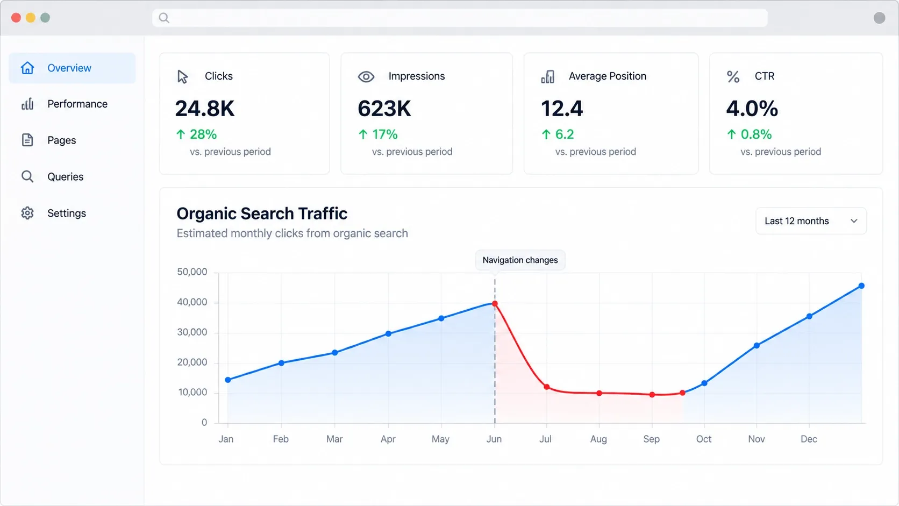This screenshot has width=899, height=506.
Task: Go to Performance in the sidebar
Action: [x=72, y=104]
